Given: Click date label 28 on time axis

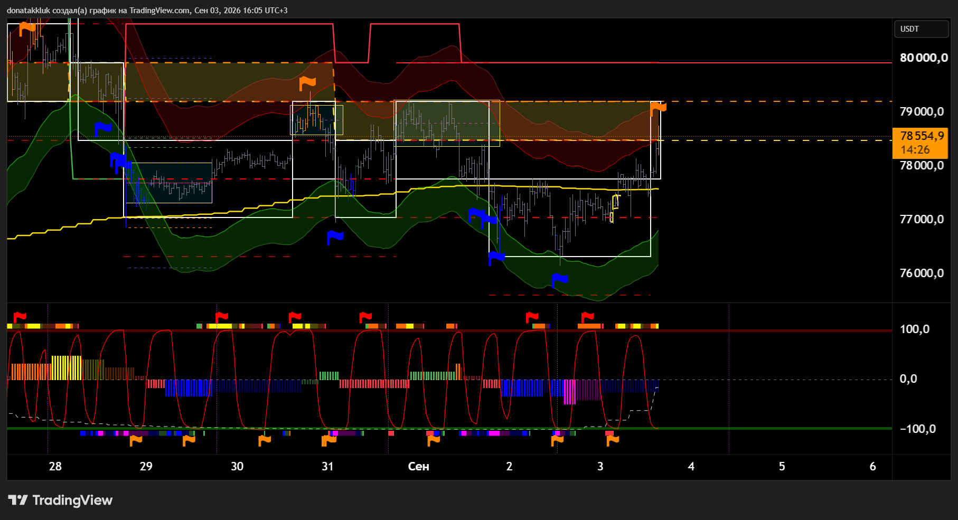Looking at the screenshot, I should pyautogui.click(x=55, y=466).
